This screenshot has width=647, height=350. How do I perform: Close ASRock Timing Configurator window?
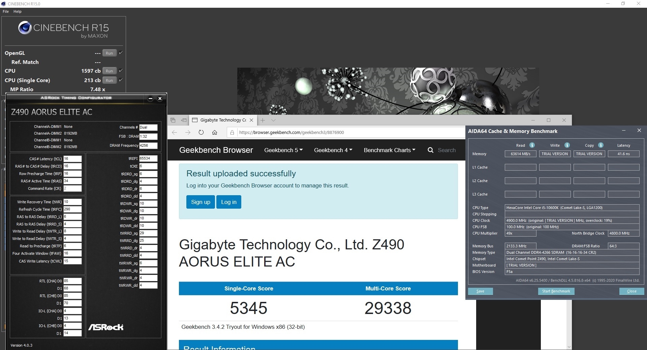click(160, 98)
